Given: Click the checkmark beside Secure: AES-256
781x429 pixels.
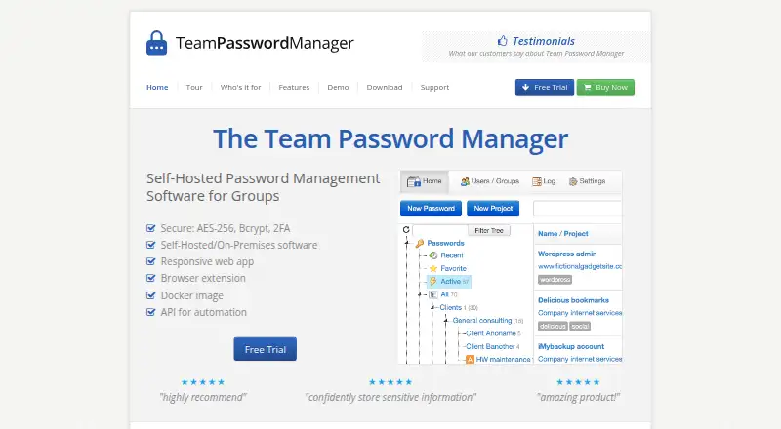Looking at the screenshot, I should pyautogui.click(x=151, y=228).
